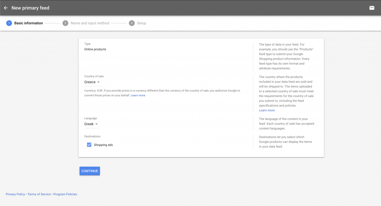Uncheck the Shopping ads checkbox
The image size is (381, 206).
click(x=89, y=145)
